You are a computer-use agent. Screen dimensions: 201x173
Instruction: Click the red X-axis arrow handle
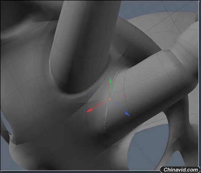89,110
